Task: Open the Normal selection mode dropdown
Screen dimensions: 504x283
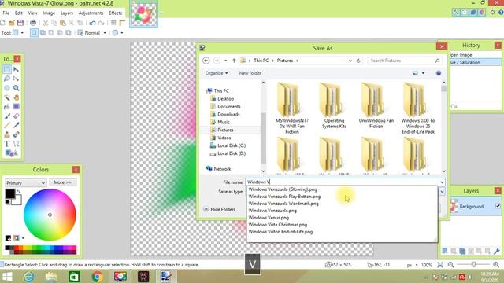Action: [92, 33]
